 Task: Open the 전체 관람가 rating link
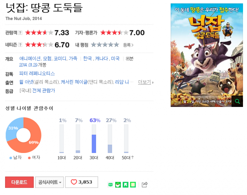44,91
